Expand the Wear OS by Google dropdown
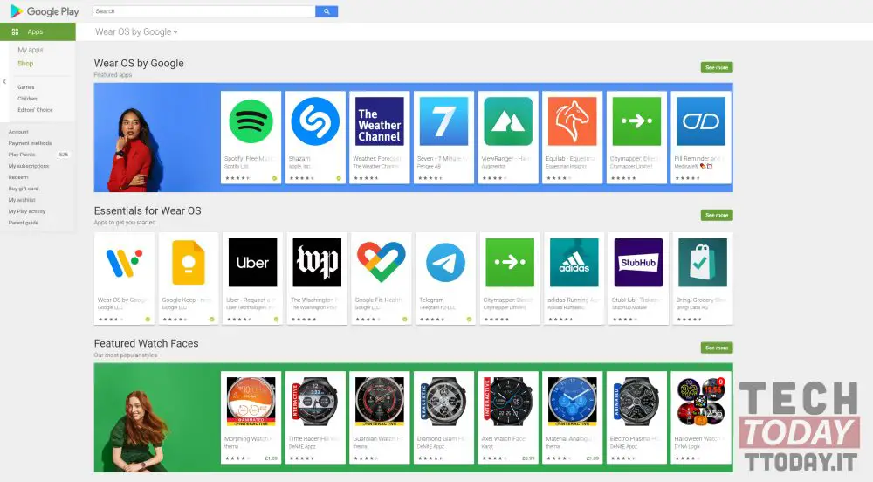873x482 pixels. tap(136, 31)
